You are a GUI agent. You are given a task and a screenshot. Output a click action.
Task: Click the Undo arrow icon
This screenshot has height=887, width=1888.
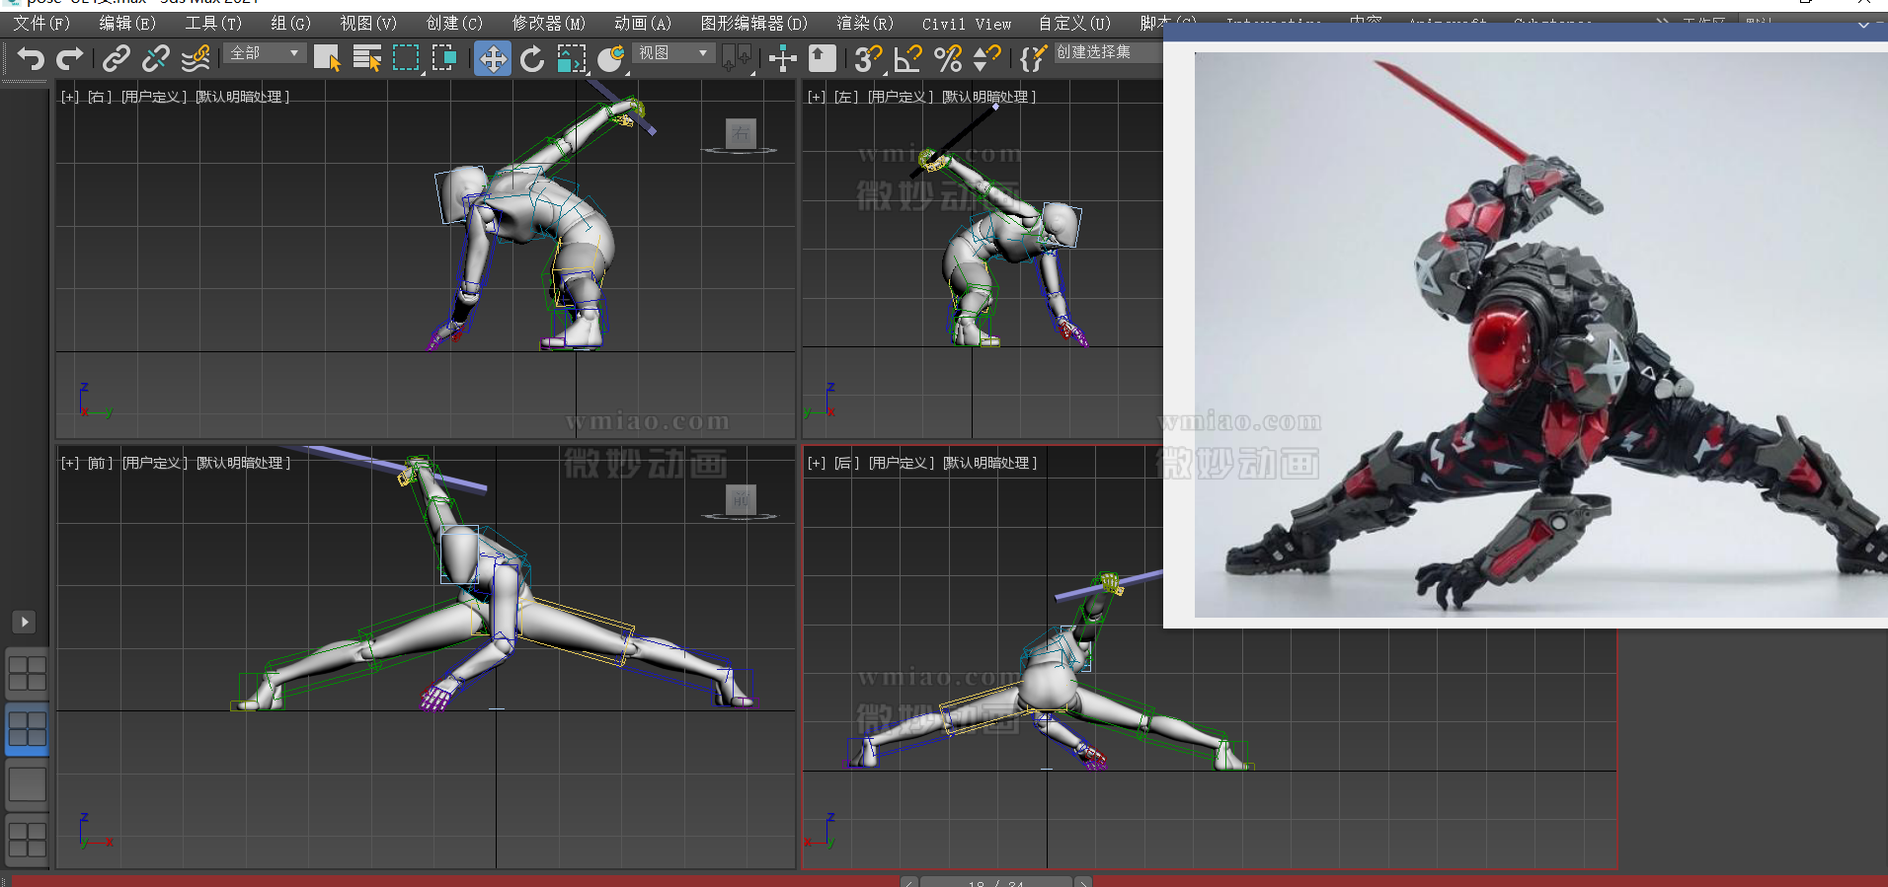tap(31, 59)
